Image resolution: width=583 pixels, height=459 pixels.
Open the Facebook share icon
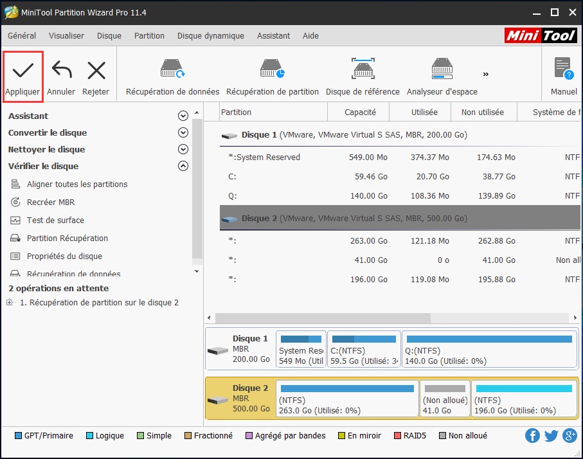pos(532,436)
